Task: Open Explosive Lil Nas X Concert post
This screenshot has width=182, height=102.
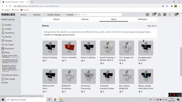Action: [10, 68]
